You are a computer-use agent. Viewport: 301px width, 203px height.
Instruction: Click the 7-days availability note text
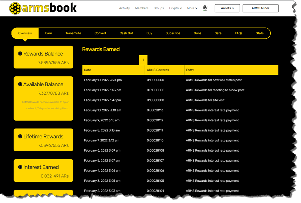click(45, 105)
